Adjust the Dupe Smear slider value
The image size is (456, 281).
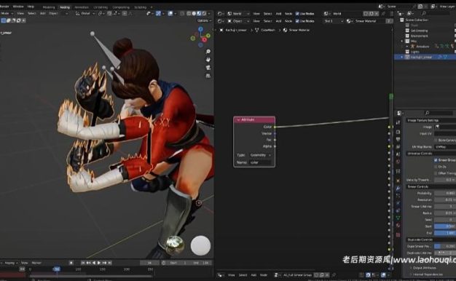click(445, 246)
